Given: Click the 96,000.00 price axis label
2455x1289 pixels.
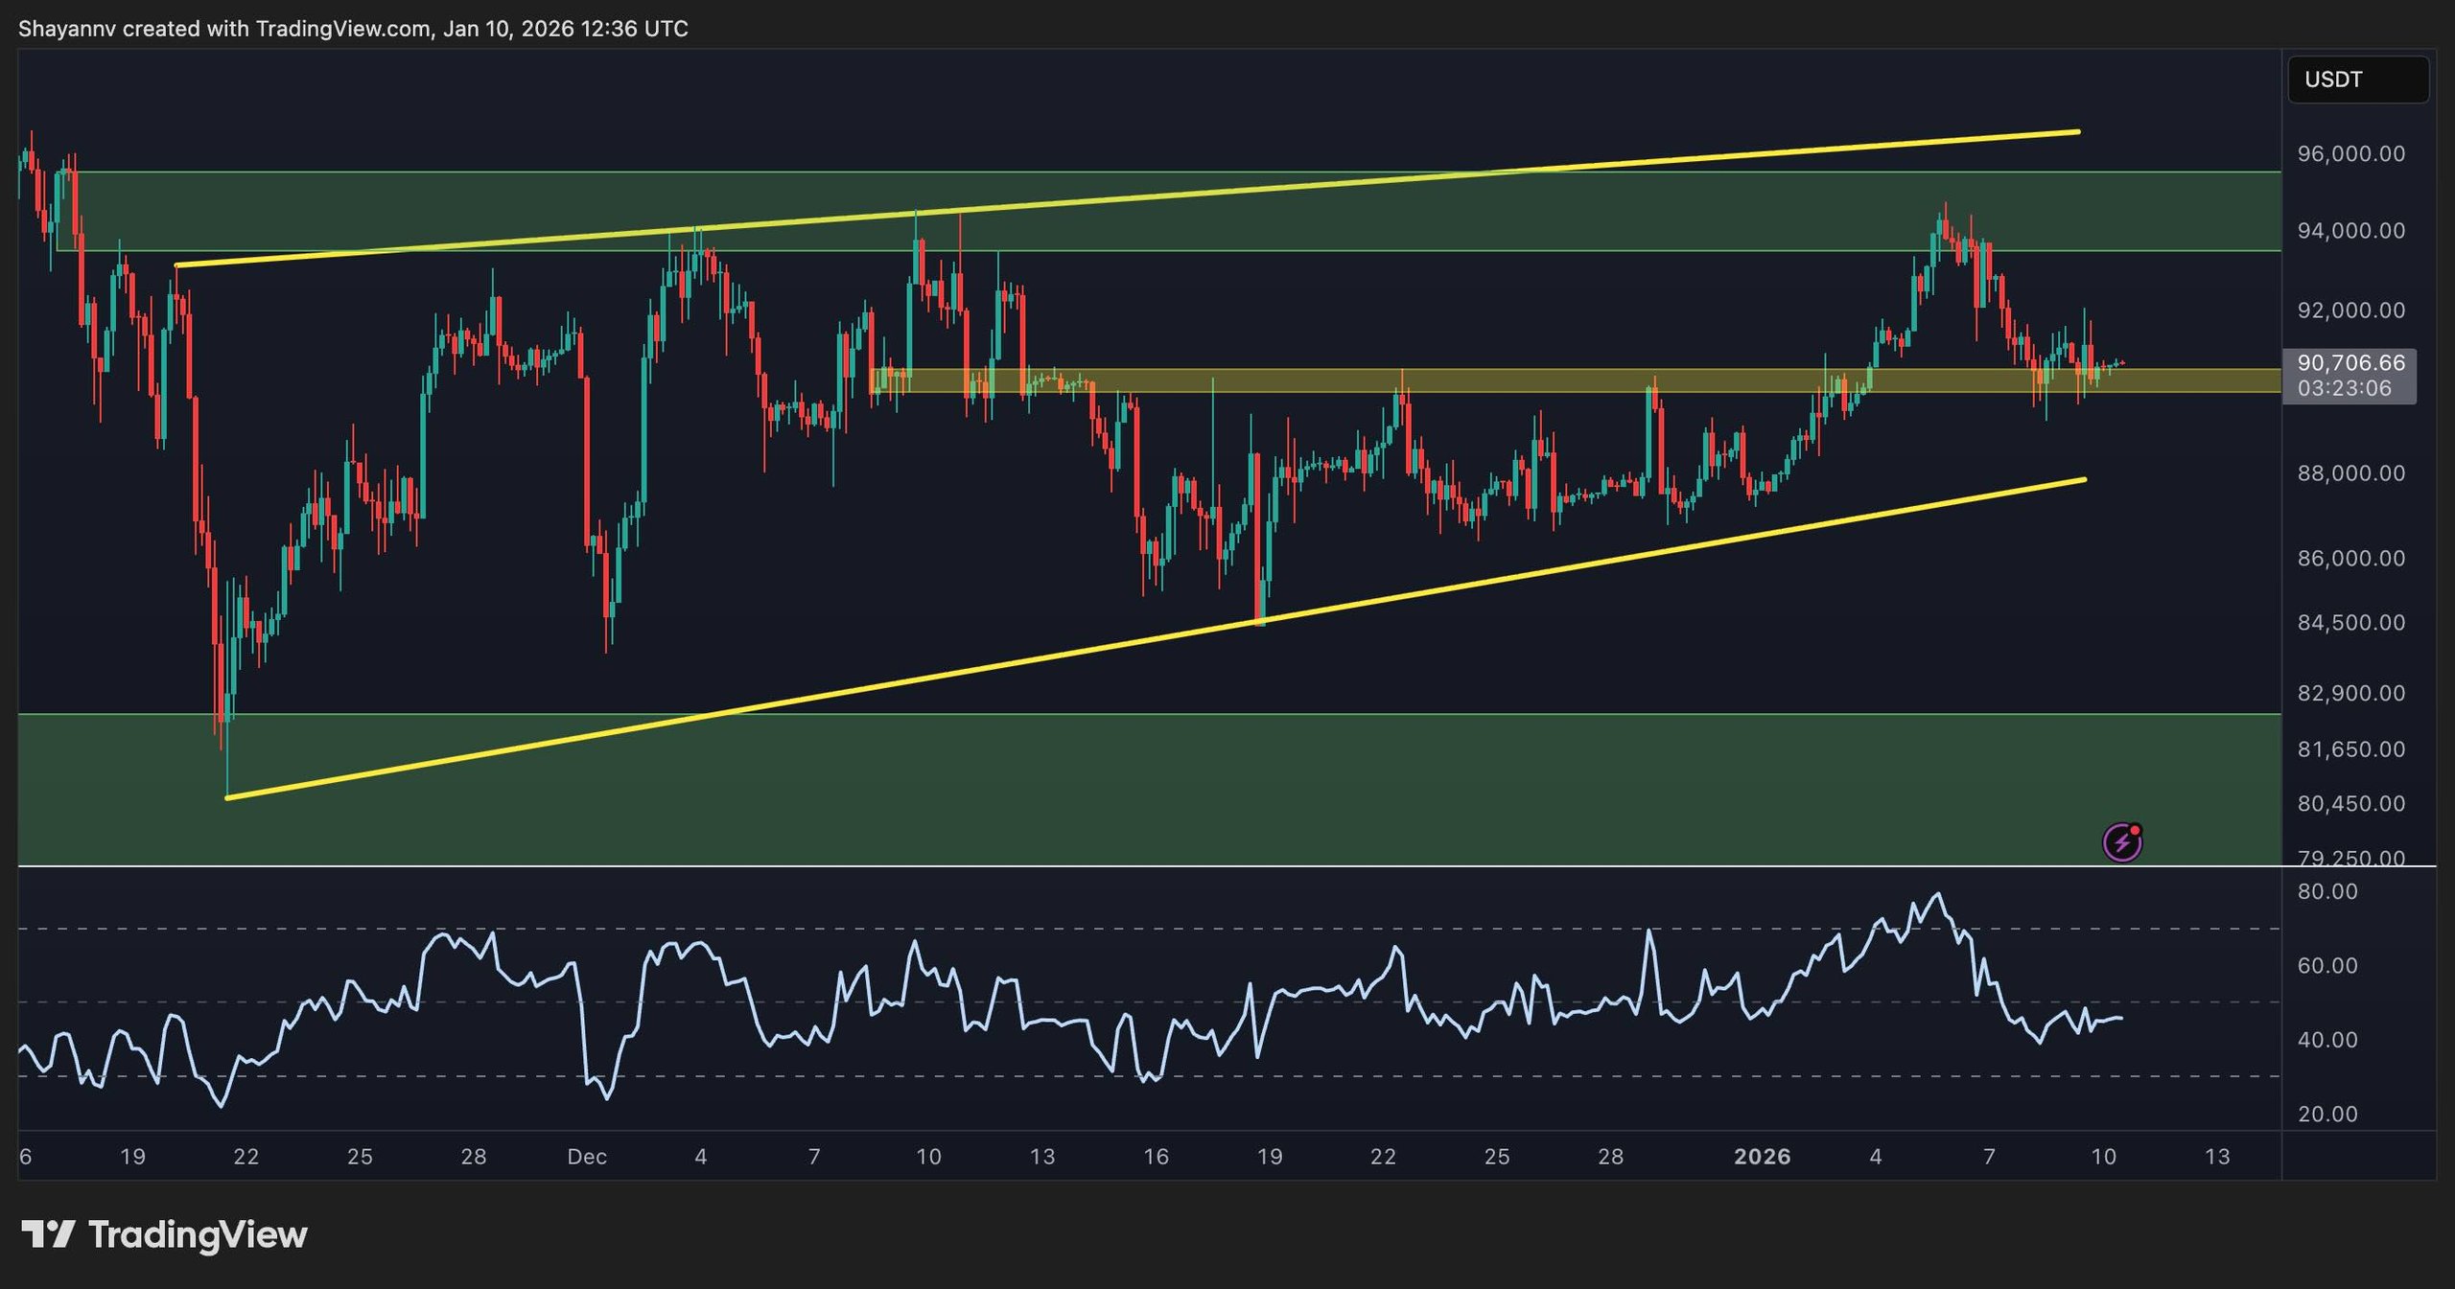Looking at the screenshot, I should [2350, 154].
